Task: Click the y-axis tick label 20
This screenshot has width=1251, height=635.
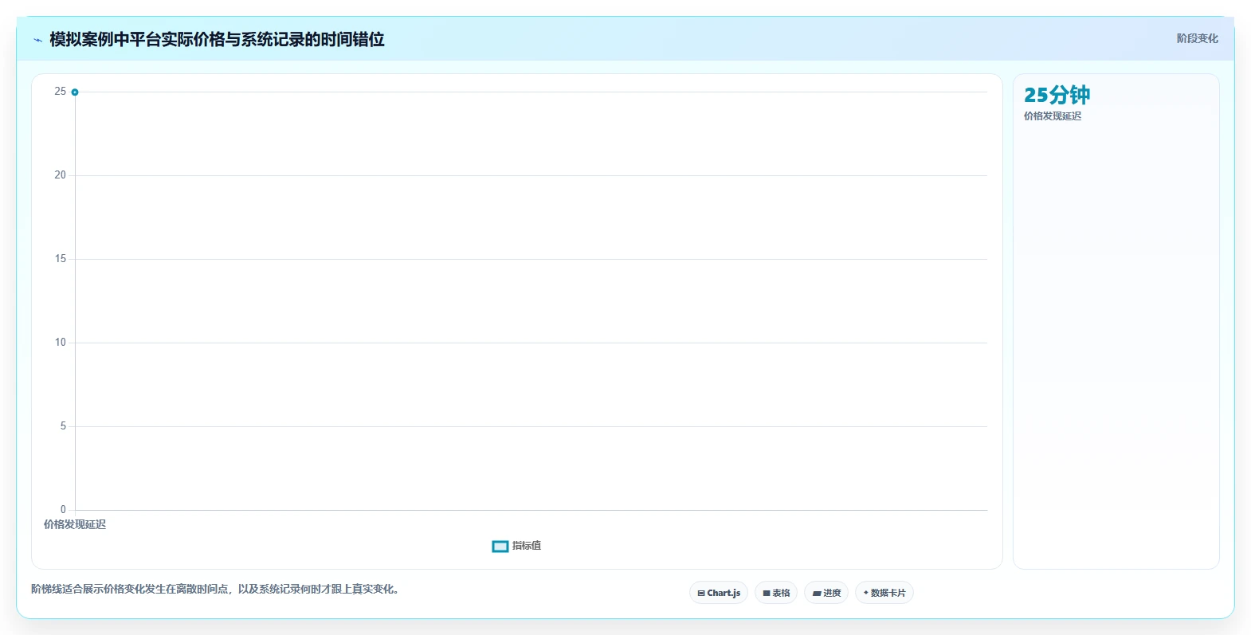Action: click(x=61, y=175)
